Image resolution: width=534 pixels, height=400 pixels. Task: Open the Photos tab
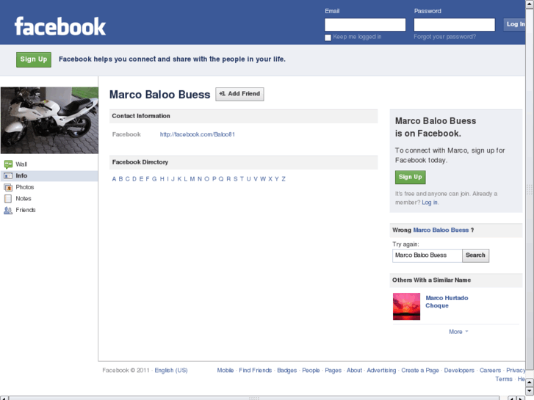[49, 187]
